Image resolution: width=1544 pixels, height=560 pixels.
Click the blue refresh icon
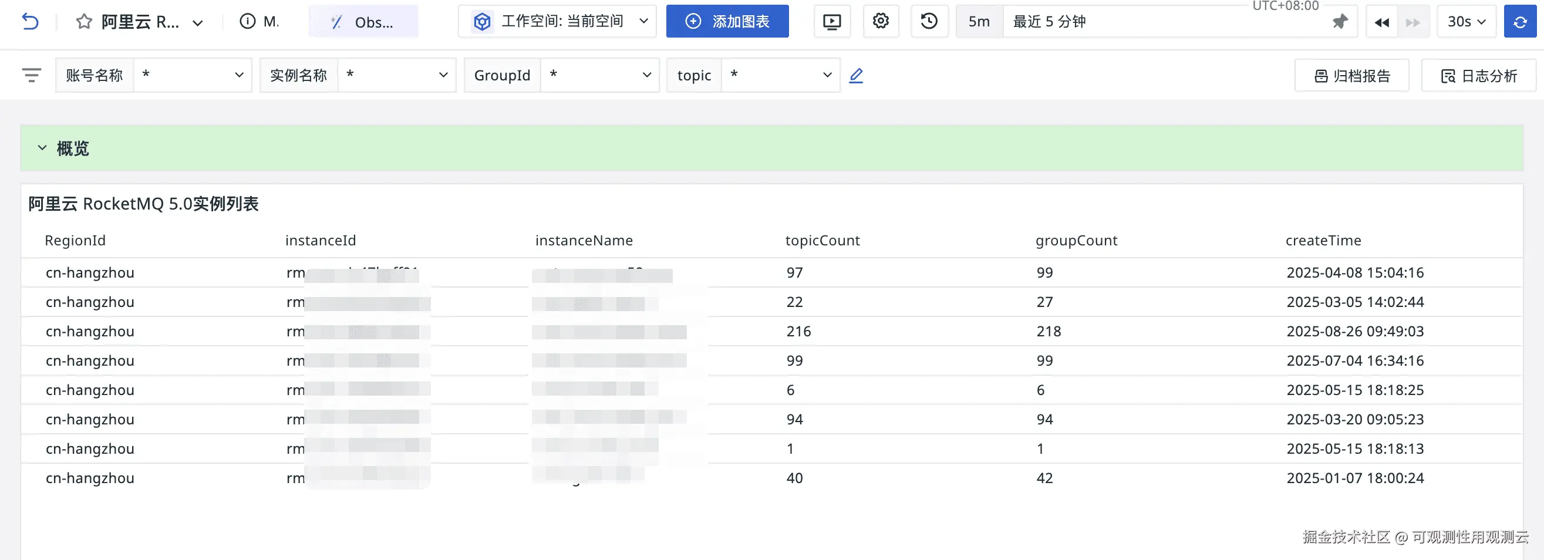coord(1519,22)
